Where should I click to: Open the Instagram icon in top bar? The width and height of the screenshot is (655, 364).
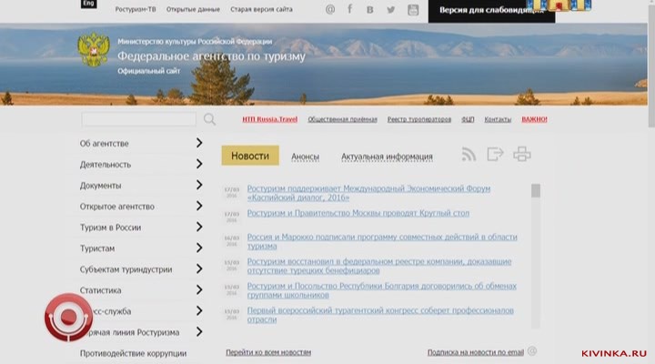(x=413, y=9)
